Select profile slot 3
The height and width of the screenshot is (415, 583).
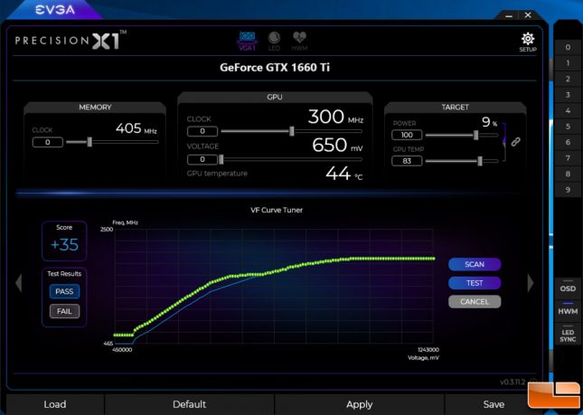568,95
